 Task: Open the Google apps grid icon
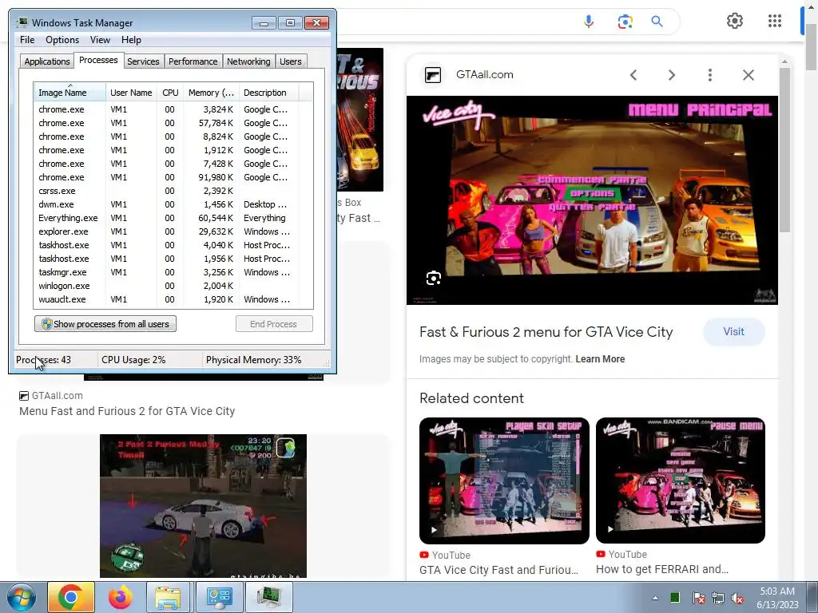(x=775, y=21)
